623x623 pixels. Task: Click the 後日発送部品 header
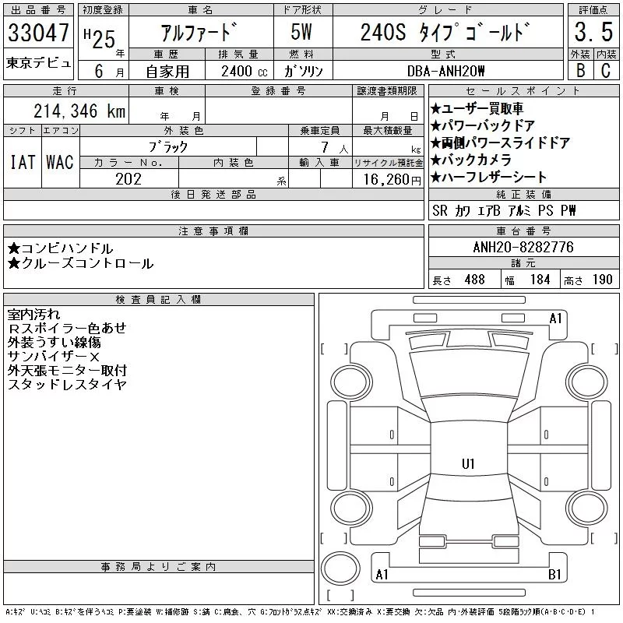click(x=213, y=194)
